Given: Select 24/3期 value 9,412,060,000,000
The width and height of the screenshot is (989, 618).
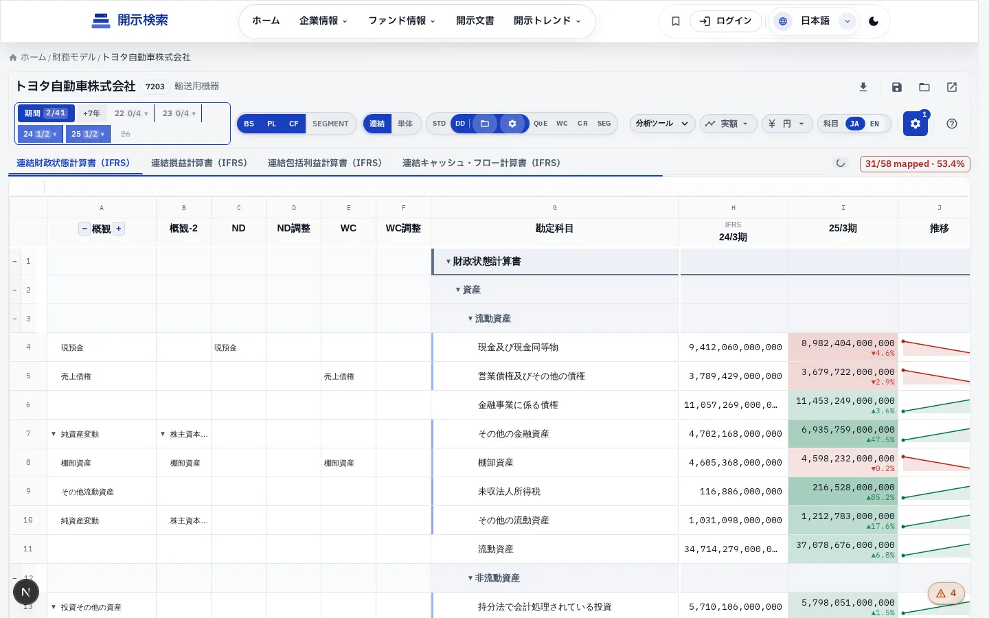Looking at the screenshot, I should [733, 347].
